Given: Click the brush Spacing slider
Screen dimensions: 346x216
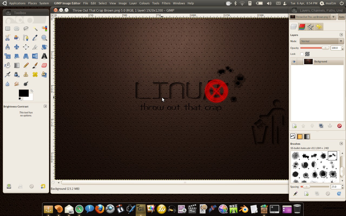Looking at the screenshot, I should coord(315,187).
